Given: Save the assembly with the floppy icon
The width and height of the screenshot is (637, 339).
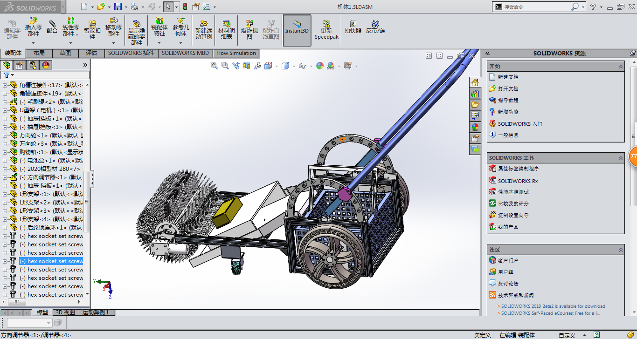Looking at the screenshot, I should pyautogui.click(x=118, y=7).
